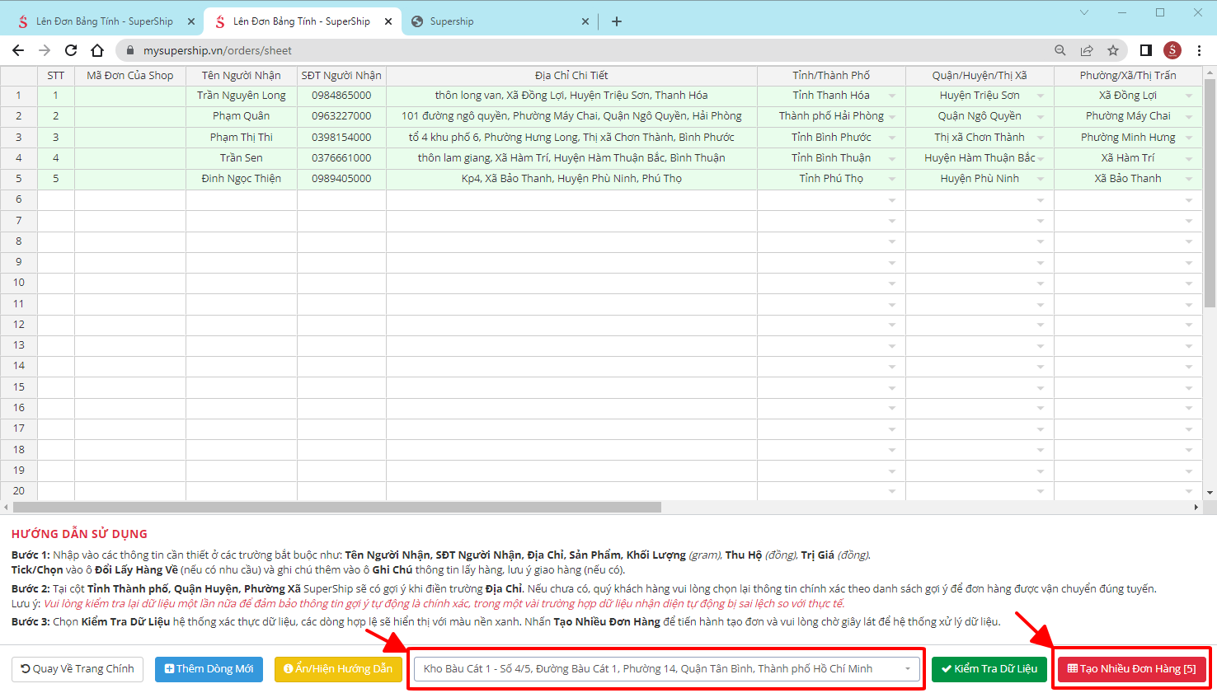The width and height of the screenshot is (1217, 693).
Task: Click the Mã Đơn Của Shop column header
Action: pos(130,75)
